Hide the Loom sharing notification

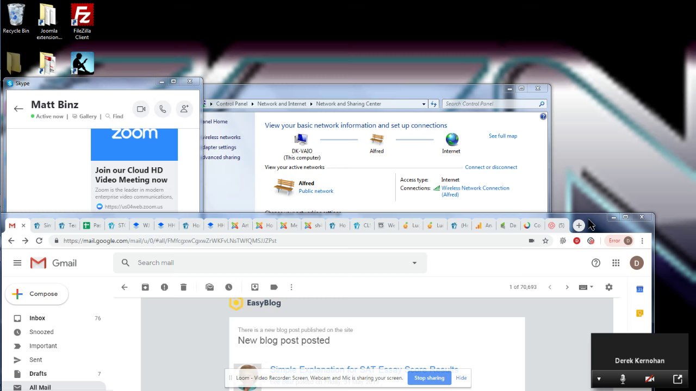coord(461,378)
